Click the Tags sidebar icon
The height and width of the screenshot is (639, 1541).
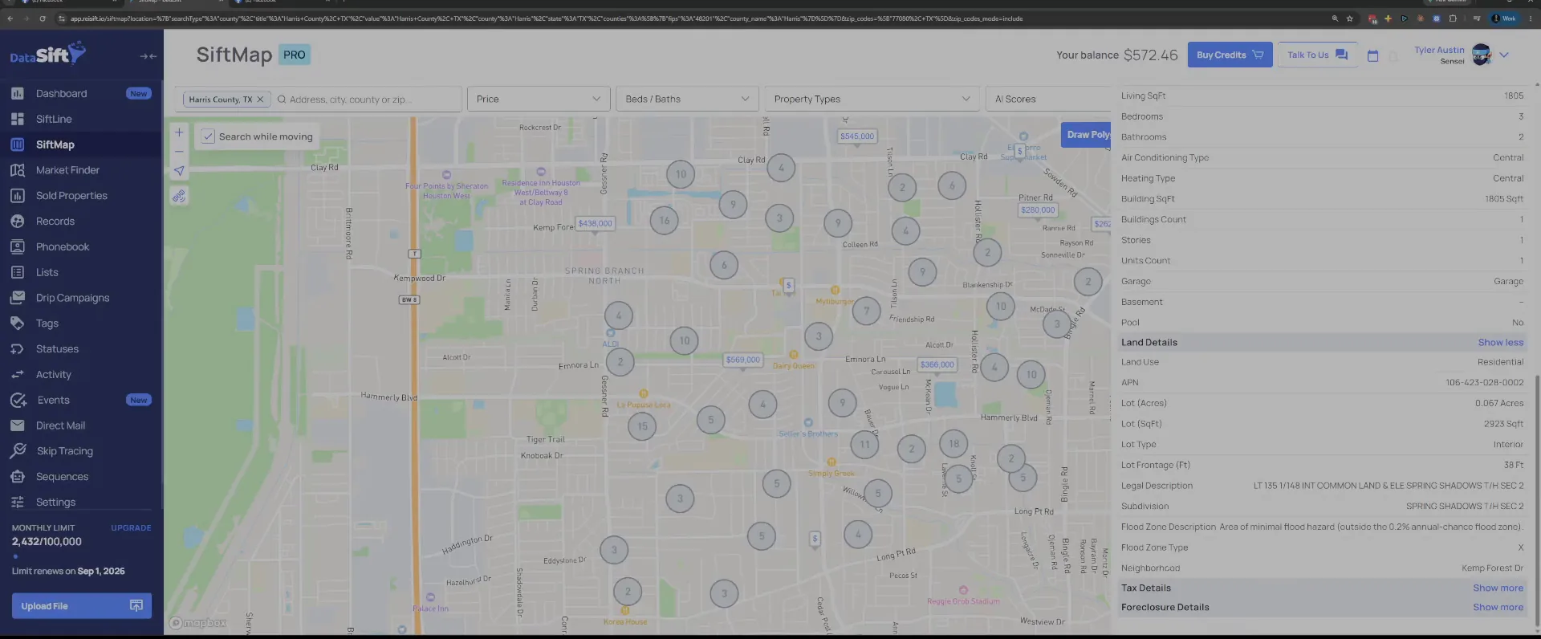coord(18,324)
